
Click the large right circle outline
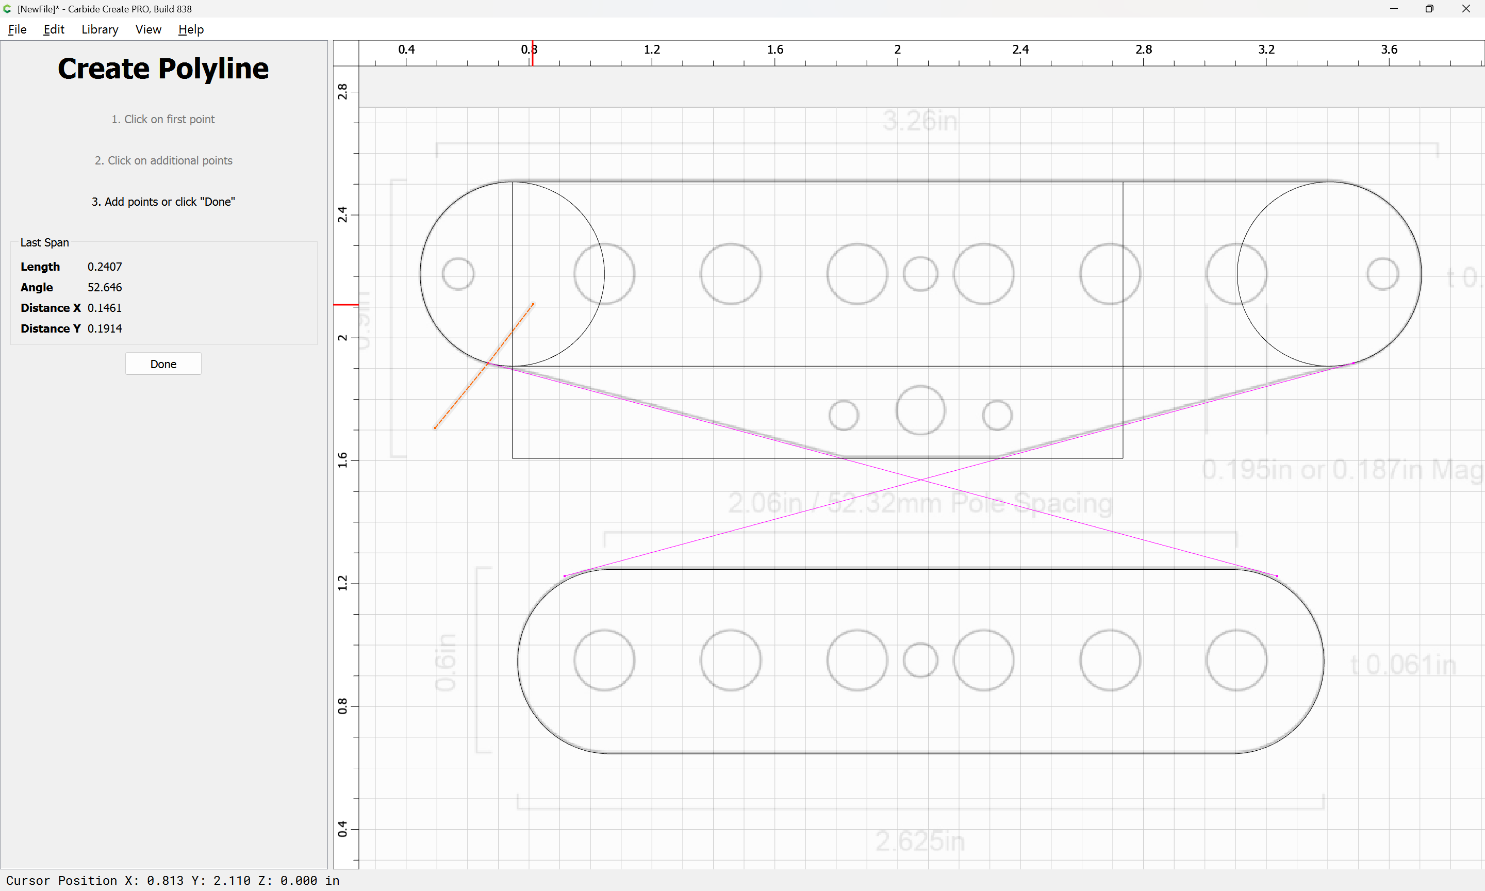1421,274
